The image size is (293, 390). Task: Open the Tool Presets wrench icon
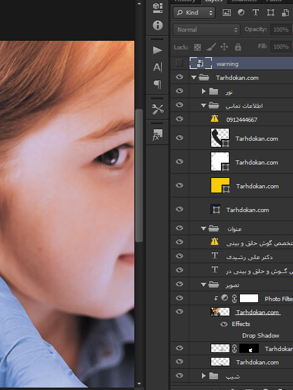point(157,109)
